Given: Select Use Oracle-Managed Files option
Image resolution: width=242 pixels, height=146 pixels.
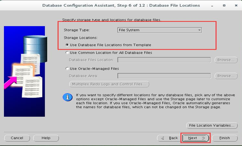Looking at the screenshot, I should [92, 69].
